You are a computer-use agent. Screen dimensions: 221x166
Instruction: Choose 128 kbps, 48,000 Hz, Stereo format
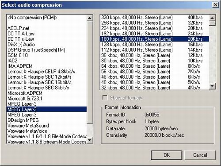(x=155, y=44)
